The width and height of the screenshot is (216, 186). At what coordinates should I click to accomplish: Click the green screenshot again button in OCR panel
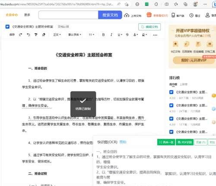pyautogui.click(x=166, y=142)
